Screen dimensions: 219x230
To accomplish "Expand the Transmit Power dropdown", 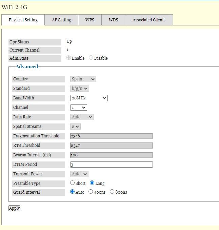I will coord(79,174).
